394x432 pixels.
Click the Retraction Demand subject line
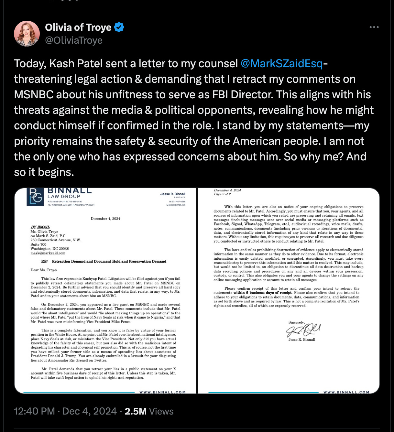[x=104, y=261]
